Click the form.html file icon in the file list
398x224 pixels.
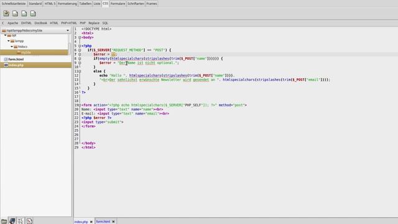coord(6,59)
